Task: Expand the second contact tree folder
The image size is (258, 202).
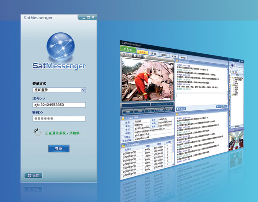Action: click(x=232, y=85)
